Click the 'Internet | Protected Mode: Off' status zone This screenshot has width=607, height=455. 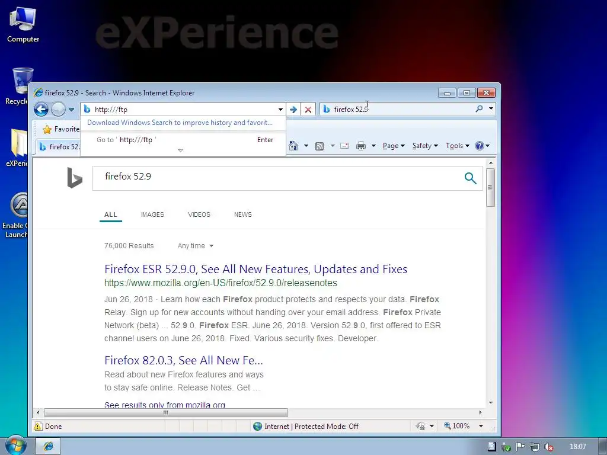click(x=306, y=427)
